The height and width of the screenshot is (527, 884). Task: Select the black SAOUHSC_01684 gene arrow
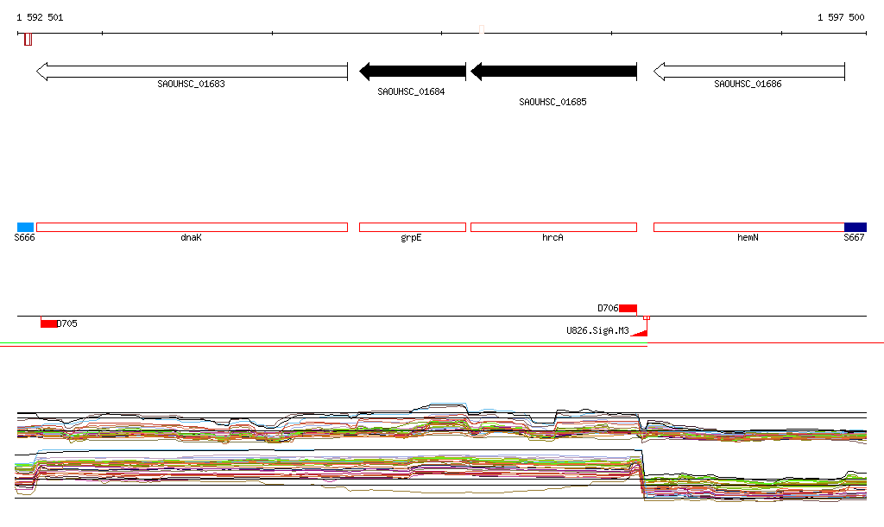pyautogui.click(x=413, y=72)
